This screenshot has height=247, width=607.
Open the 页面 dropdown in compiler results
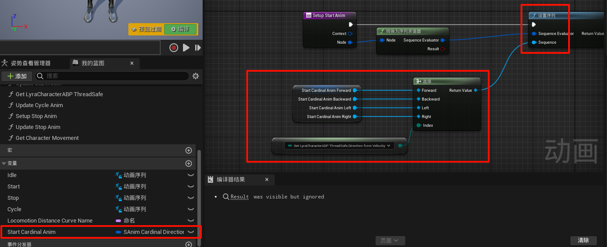[x=390, y=240]
